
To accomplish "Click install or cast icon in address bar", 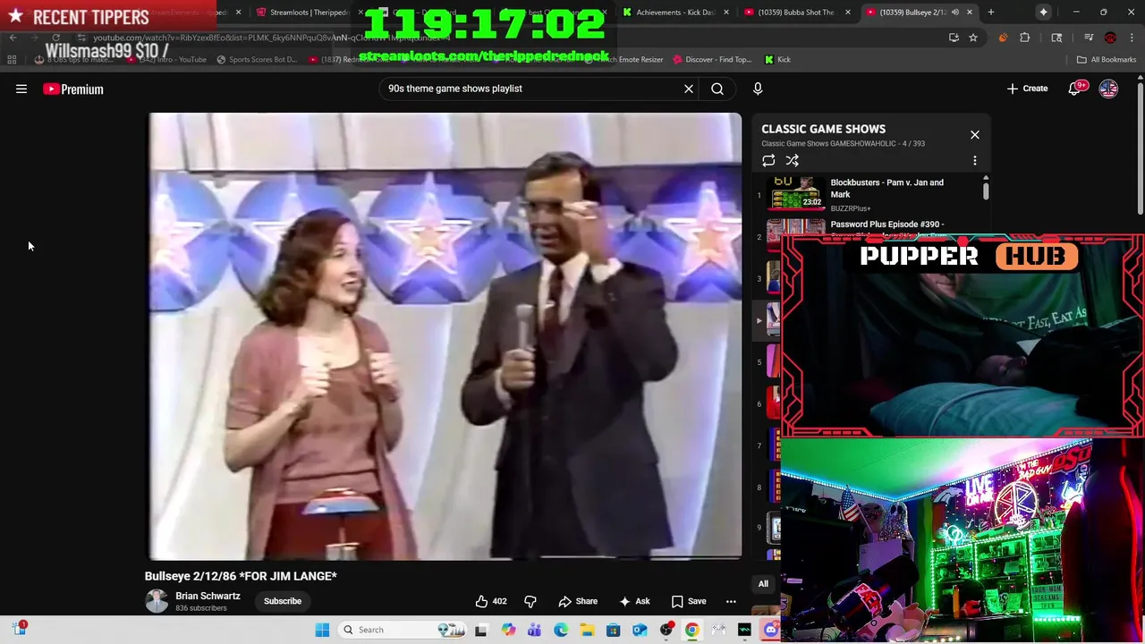I will [954, 38].
